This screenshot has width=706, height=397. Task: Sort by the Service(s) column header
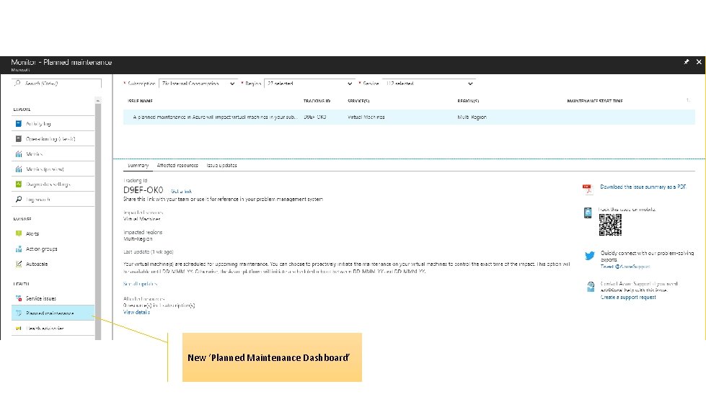tap(358, 101)
